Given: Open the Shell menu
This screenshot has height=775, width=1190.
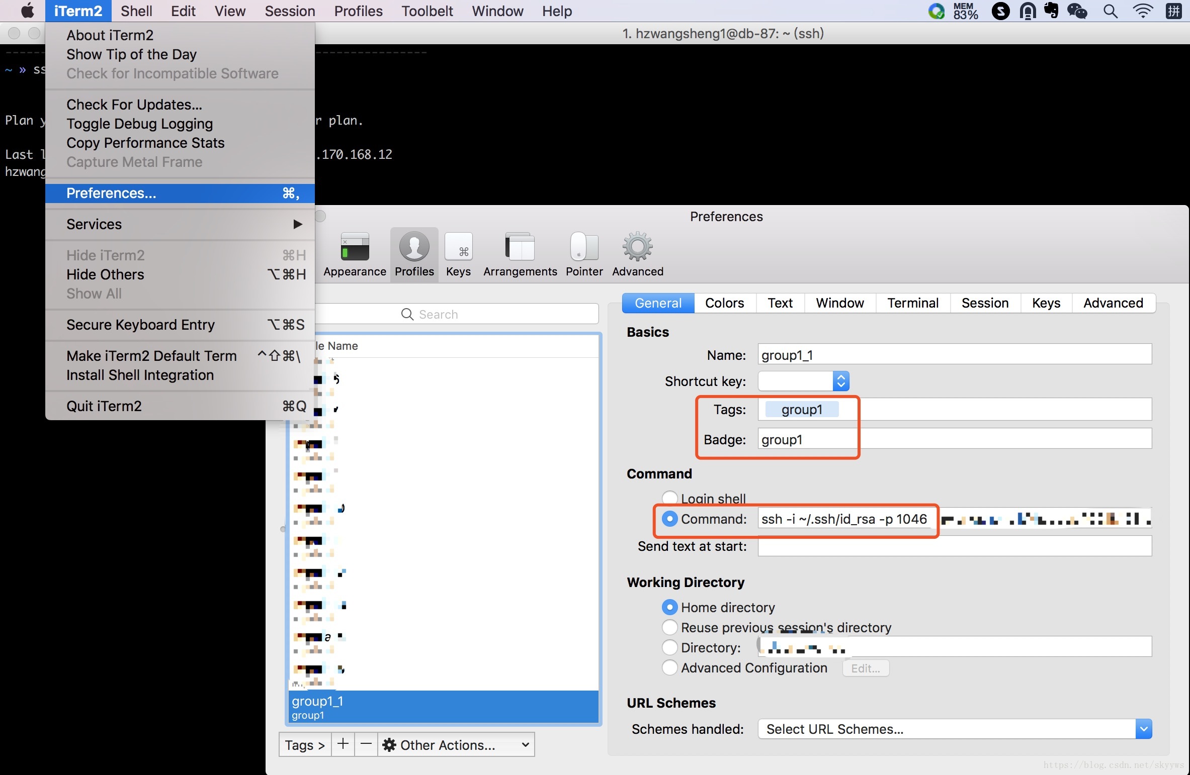Looking at the screenshot, I should (x=136, y=11).
